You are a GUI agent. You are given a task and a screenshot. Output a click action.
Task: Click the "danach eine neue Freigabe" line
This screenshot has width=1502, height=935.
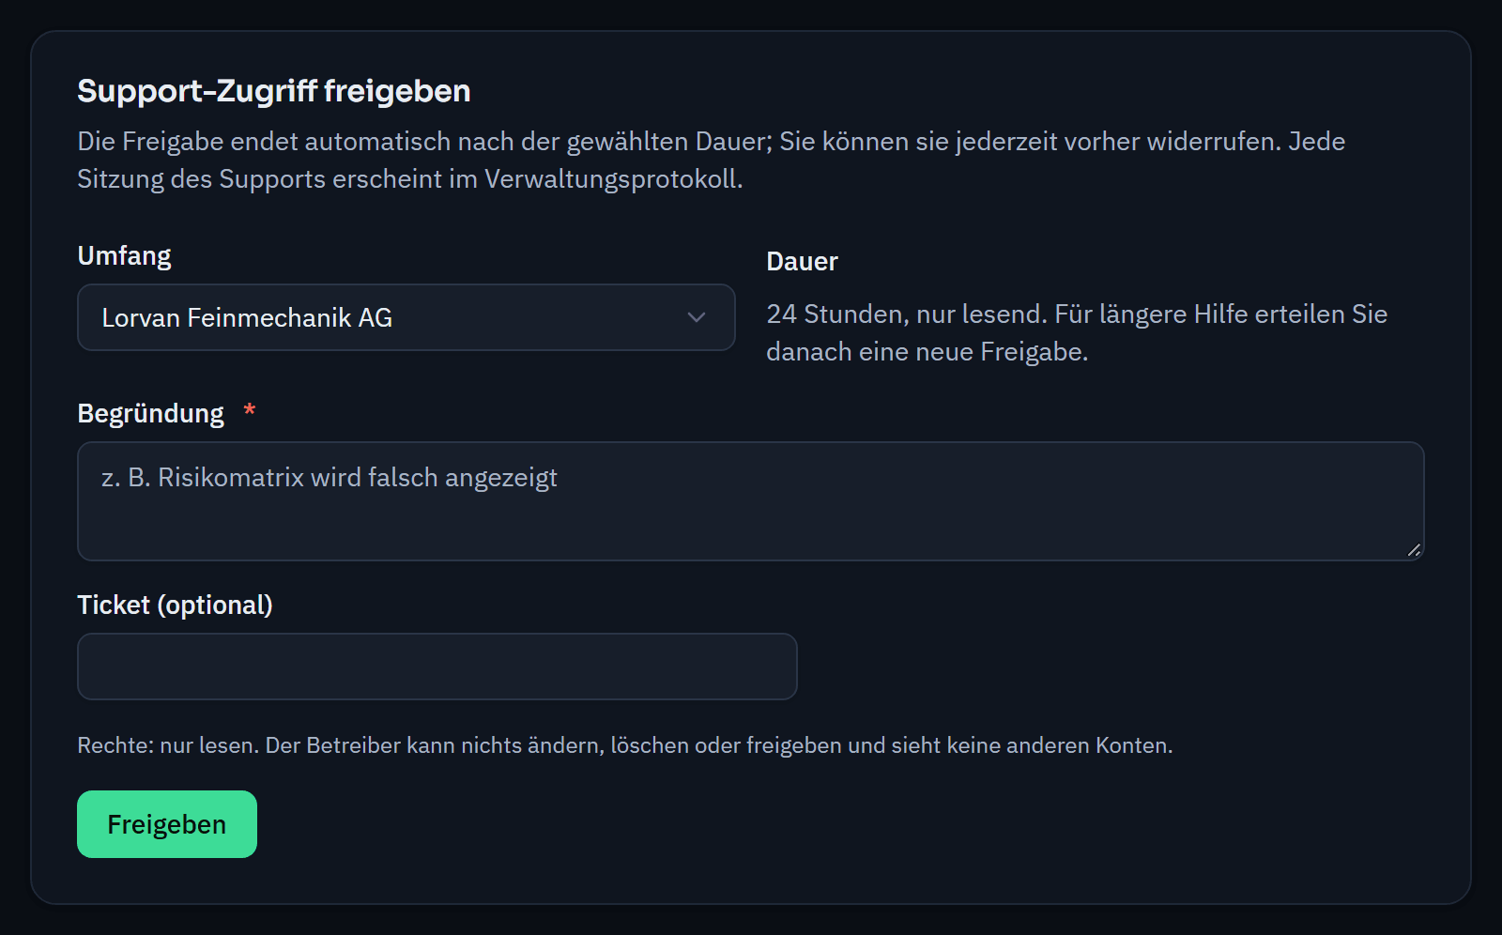coord(927,352)
